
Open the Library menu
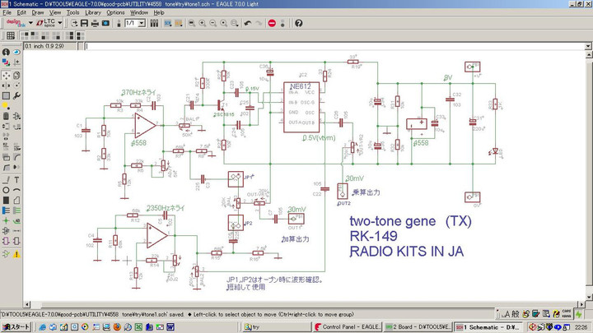click(x=93, y=13)
